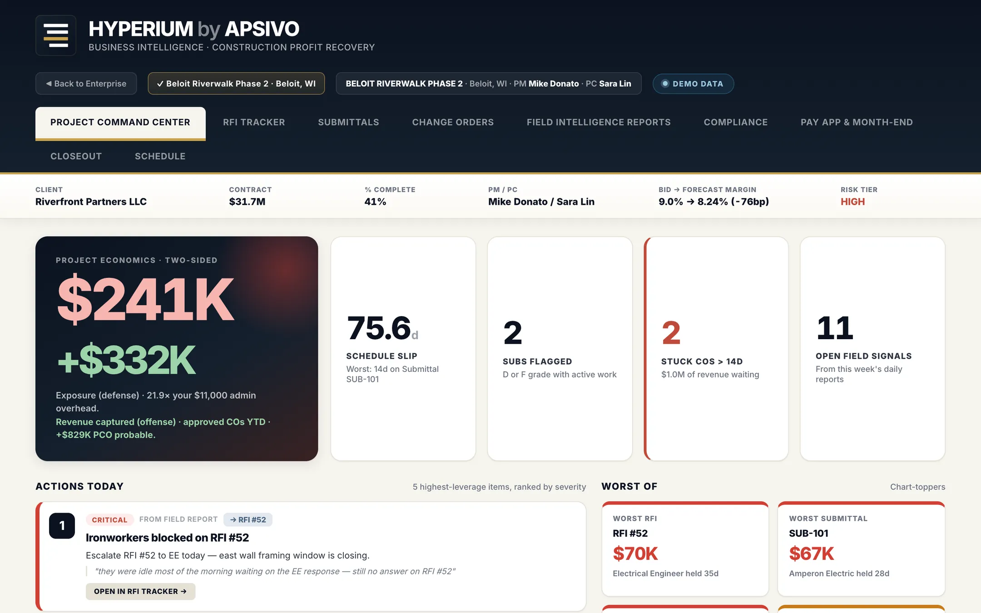This screenshot has width=981, height=613.
Task: Open the Stuck COs > 14D card
Action: [x=716, y=349]
